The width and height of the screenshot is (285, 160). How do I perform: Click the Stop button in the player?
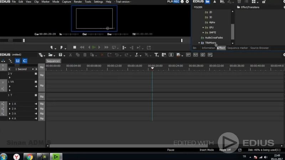[x=74, y=47]
